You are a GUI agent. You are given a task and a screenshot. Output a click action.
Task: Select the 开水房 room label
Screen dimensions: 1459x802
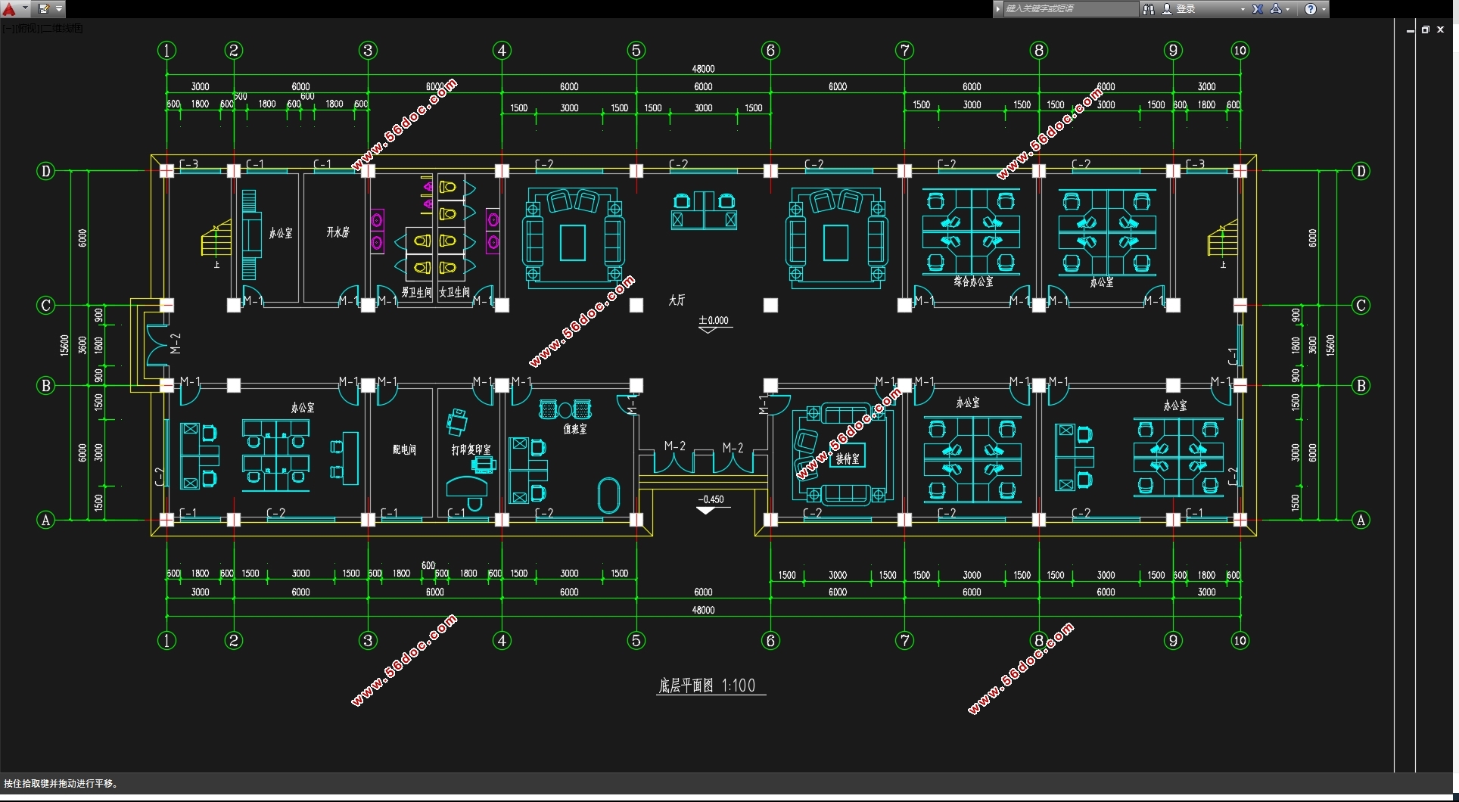[338, 232]
